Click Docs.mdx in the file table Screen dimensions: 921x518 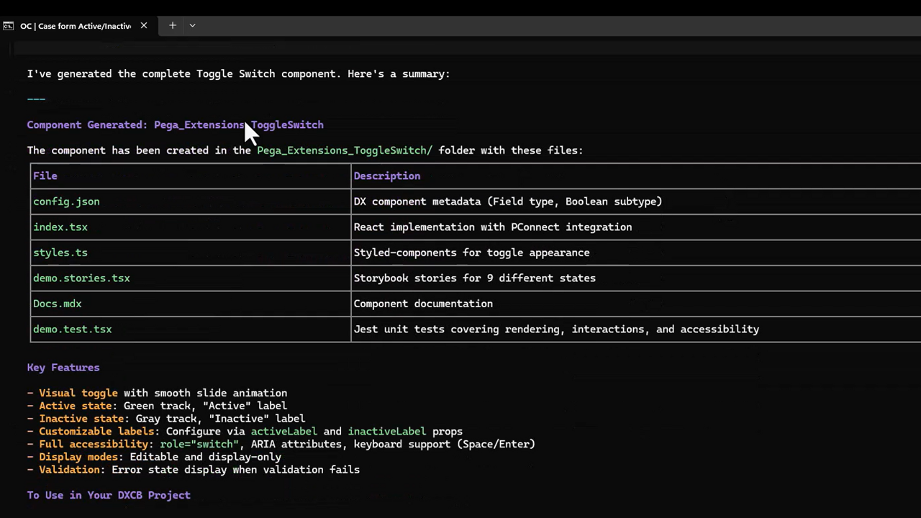tap(58, 304)
